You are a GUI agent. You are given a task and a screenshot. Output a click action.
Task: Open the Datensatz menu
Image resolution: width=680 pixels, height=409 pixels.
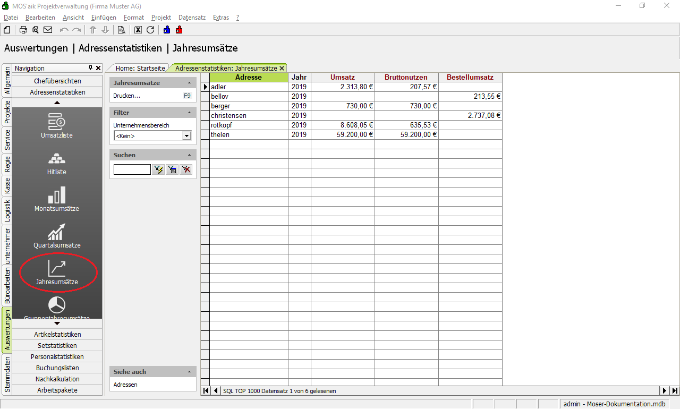[192, 18]
